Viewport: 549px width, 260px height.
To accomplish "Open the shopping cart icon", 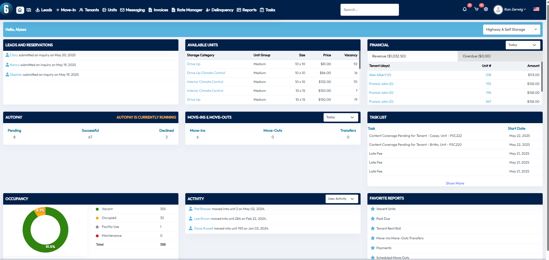I will pyautogui.click(x=476, y=9).
